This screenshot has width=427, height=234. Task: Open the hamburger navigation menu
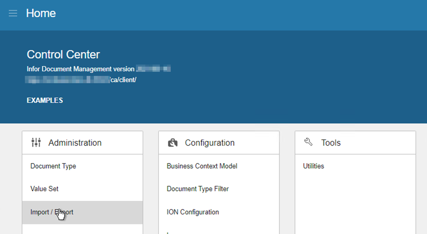coord(13,13)
